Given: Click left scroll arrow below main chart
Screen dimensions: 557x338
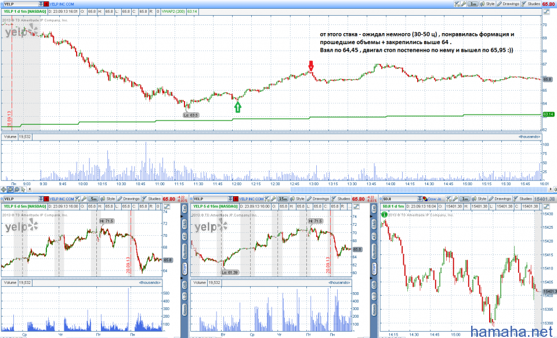Looking at the screenshot, I should (30, 189).
